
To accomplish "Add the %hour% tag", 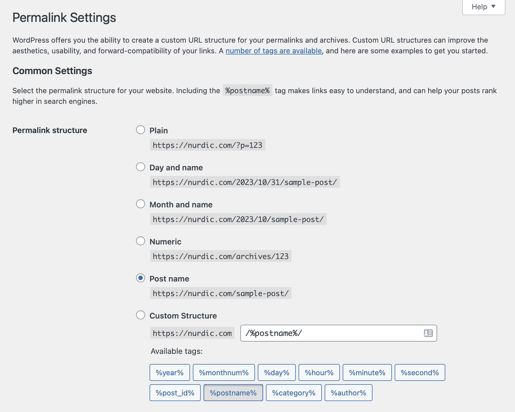I will [x=319, y=372].
